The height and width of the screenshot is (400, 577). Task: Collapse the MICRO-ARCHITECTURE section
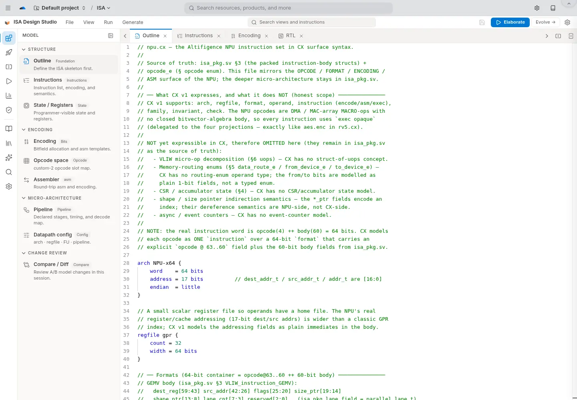[x=24, y=198]
